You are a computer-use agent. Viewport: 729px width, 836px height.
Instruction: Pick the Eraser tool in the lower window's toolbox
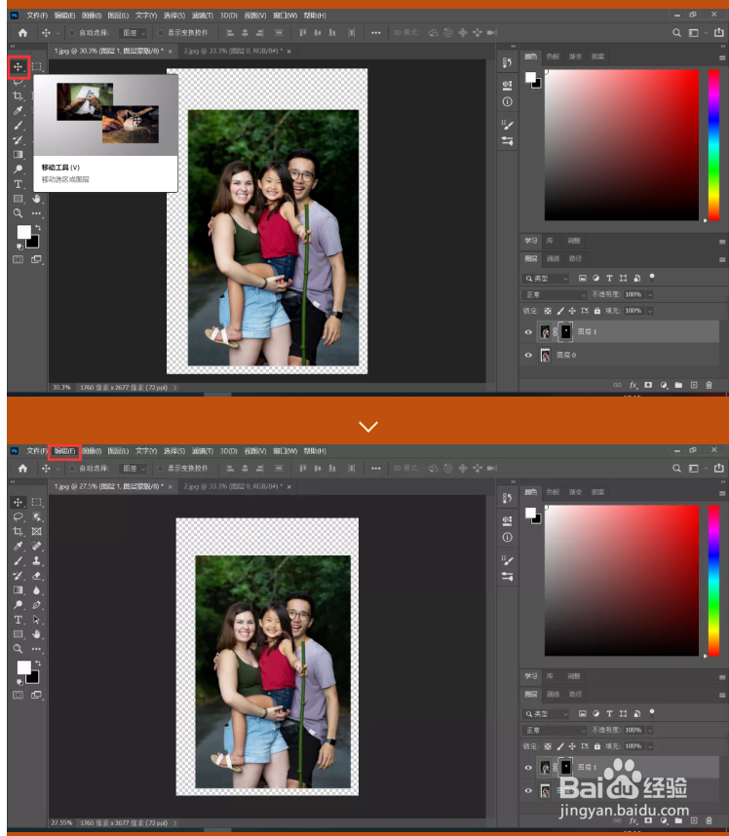36,576
